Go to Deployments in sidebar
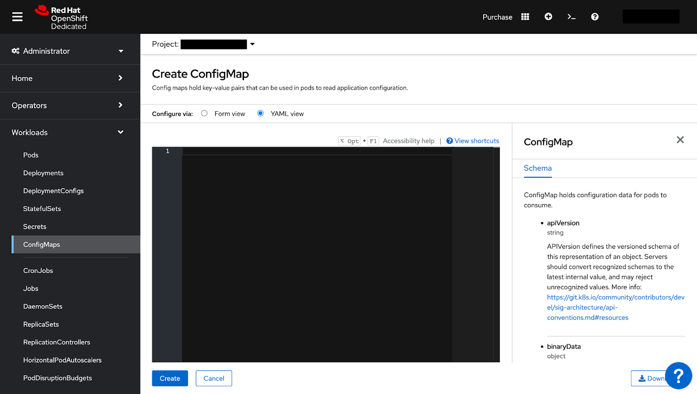 tap(43, 173)
